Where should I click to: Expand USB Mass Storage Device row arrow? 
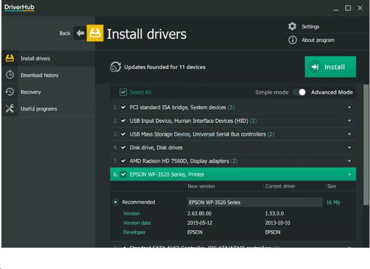[x=350, y=134]
